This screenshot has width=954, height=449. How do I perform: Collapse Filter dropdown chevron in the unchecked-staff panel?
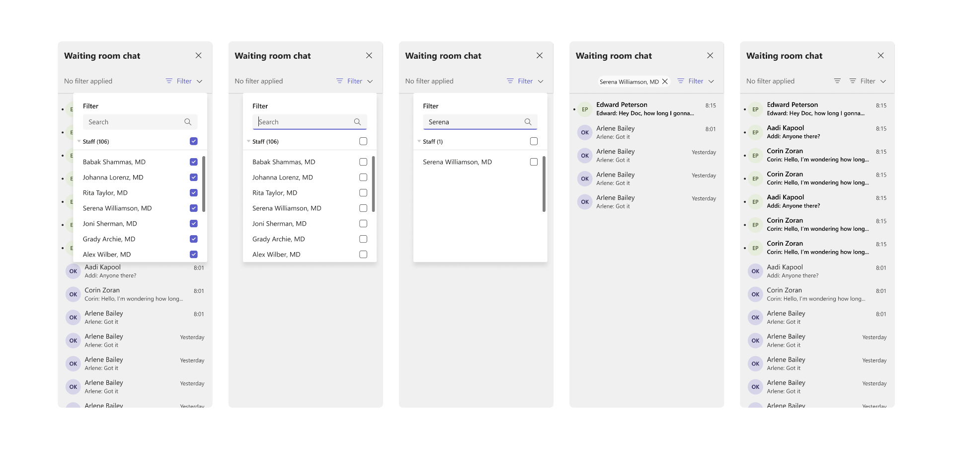tap(370, 81)
